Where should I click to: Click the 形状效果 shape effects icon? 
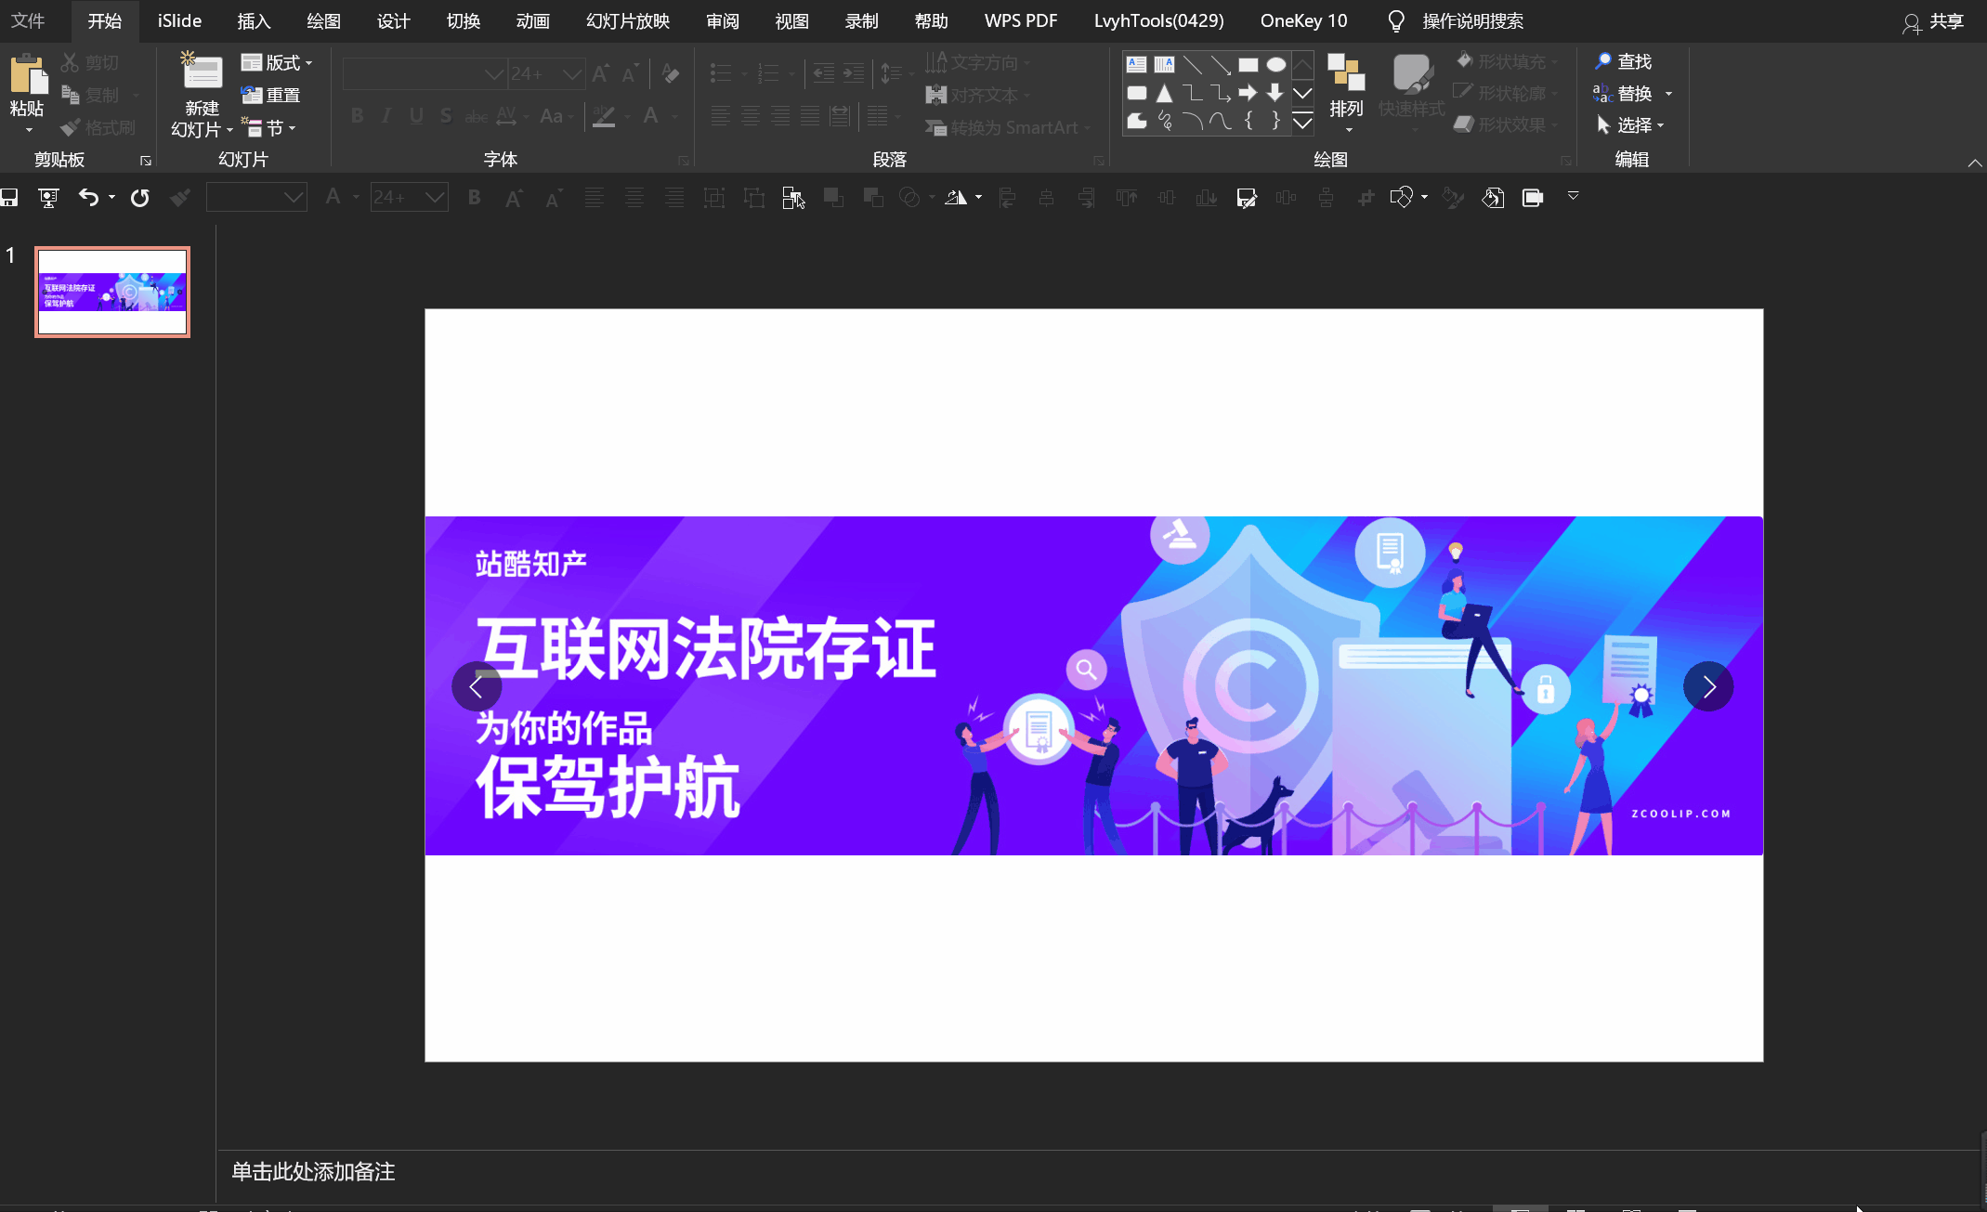point(1464,124)
